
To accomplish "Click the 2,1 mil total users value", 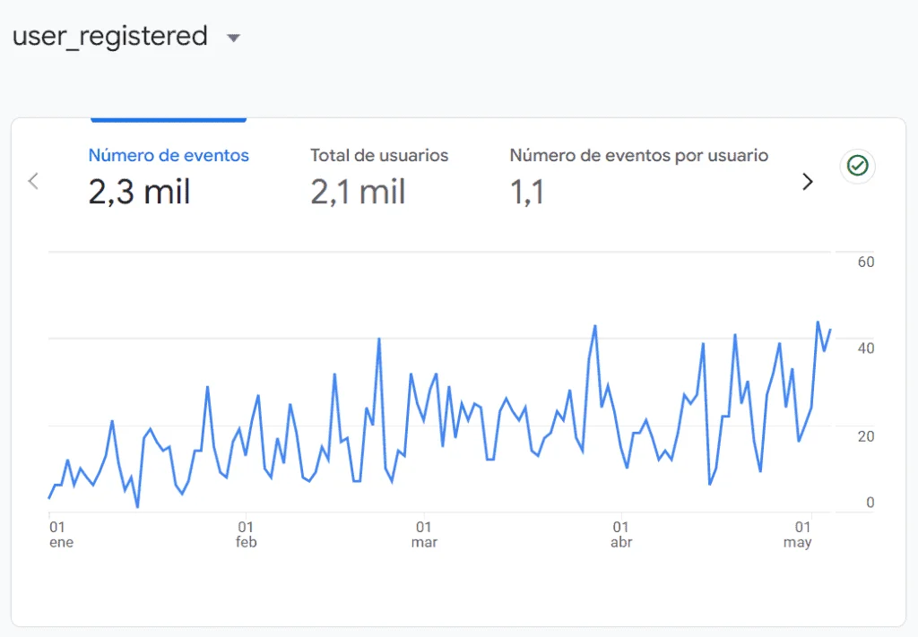I will pos(358,192).
